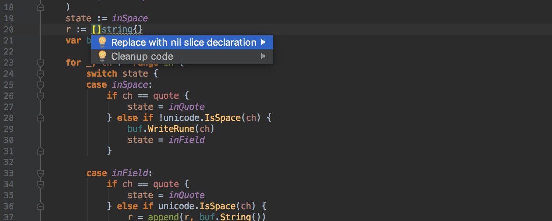552x221 pixels.
Task: Click lightbulb icon beside Replace with nil slice
Action: click(x=102, y=42)
